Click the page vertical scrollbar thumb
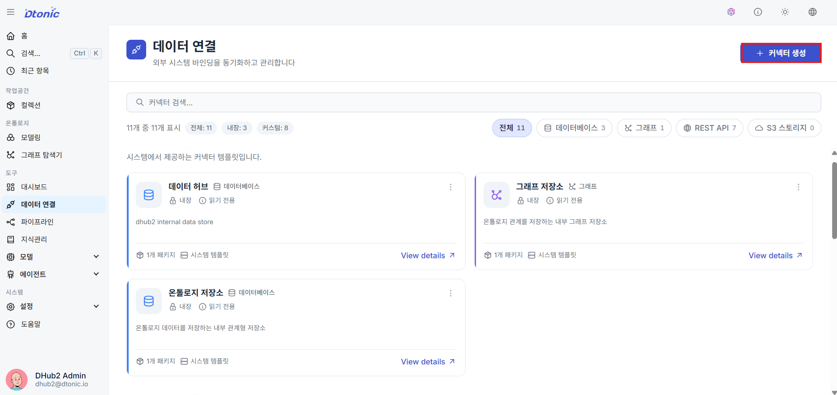 [834, 201]
